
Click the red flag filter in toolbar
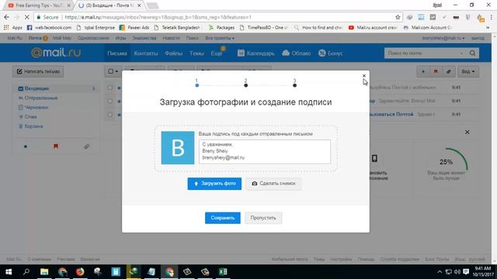436,71
